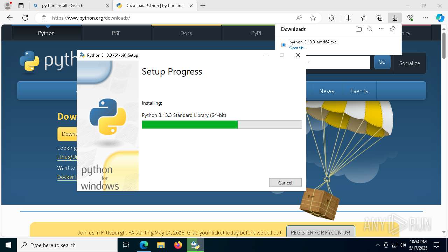448x252 pixels.
Task: Click REGISTER FOR PYCON US! button
Action: pos(320,232)
